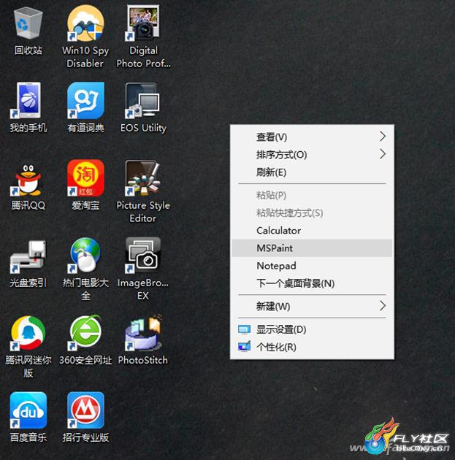The width and height of the screenshot is (455, 460).
Task: Expand the 新建(W) submenu arrow
Action: pos(382,306)
